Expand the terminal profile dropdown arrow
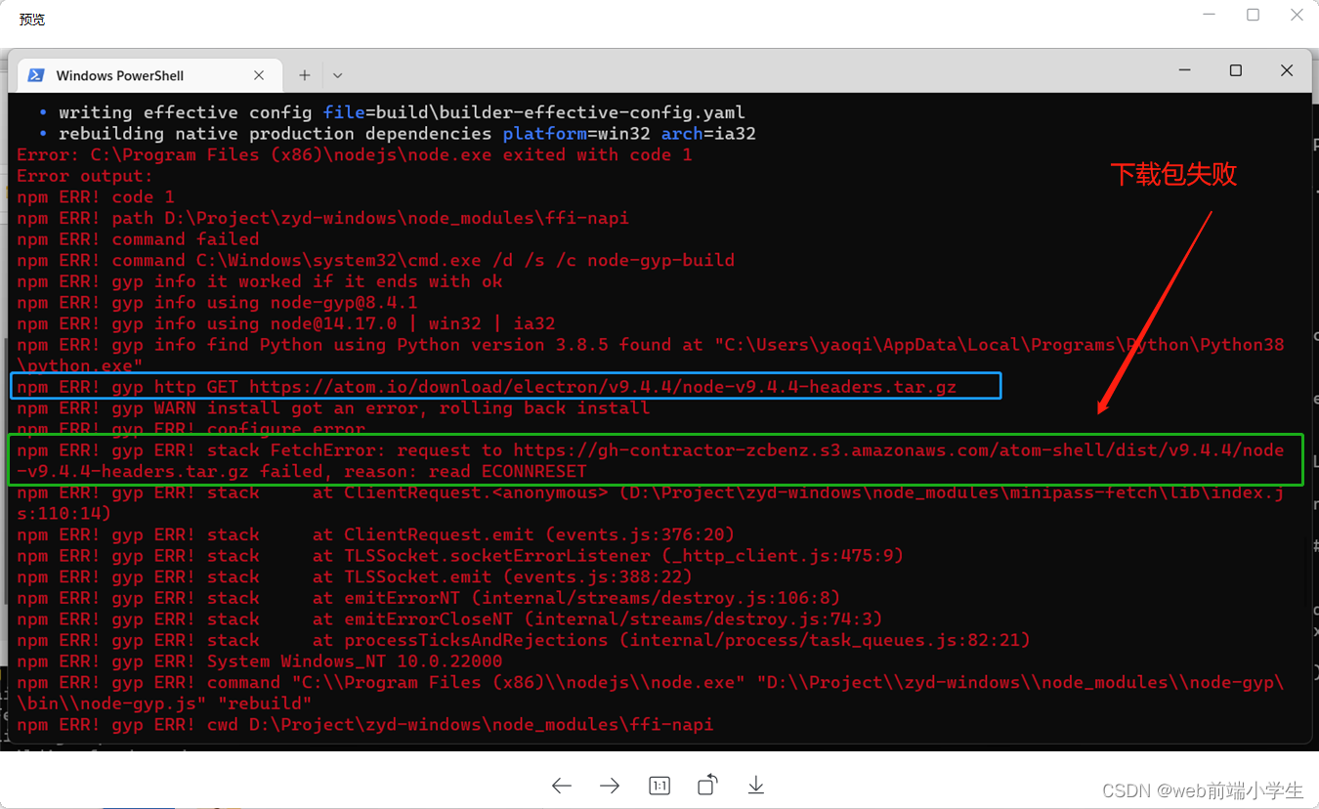The height and width of the screenshot is (809, 1319). pyautogui.click(x=337, y=75)
